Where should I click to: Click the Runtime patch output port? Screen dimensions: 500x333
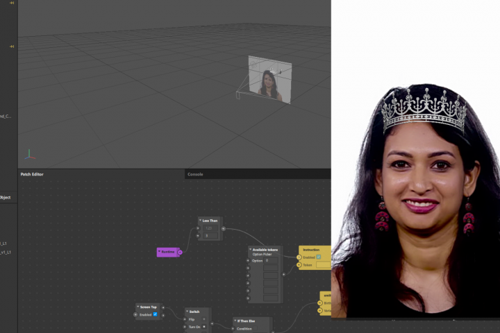tap(180, 252)
